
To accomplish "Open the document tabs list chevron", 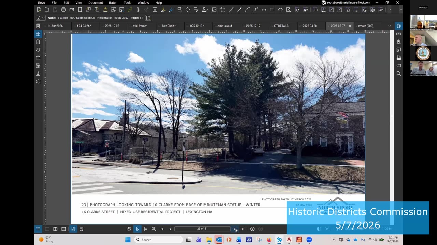I will click(389, 26).
